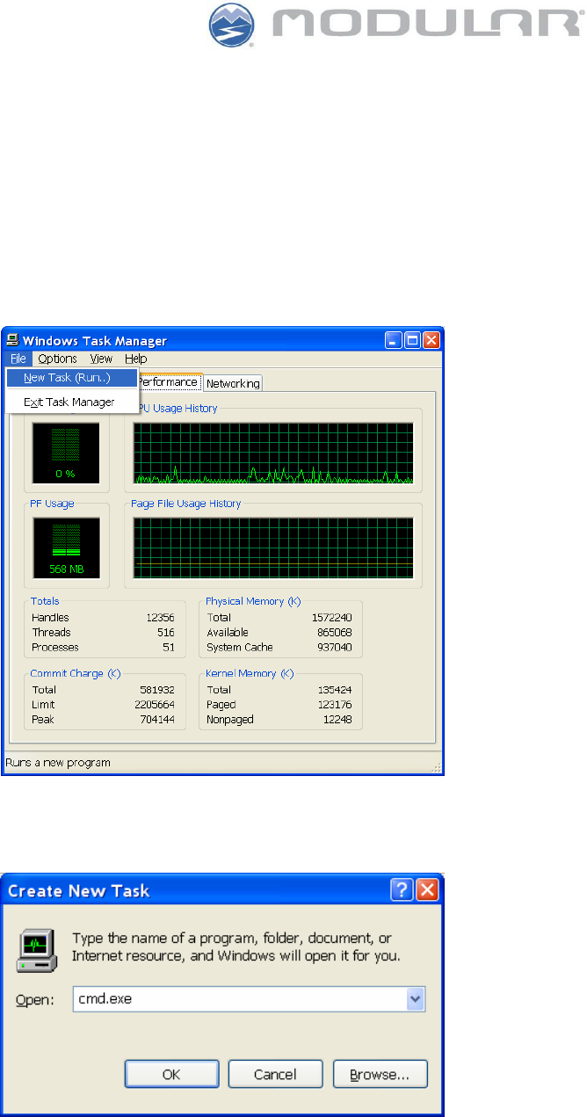Open the Options menu in Task Manager
The width and height of the screenshot is (587, 1117).
click(57, 359)
